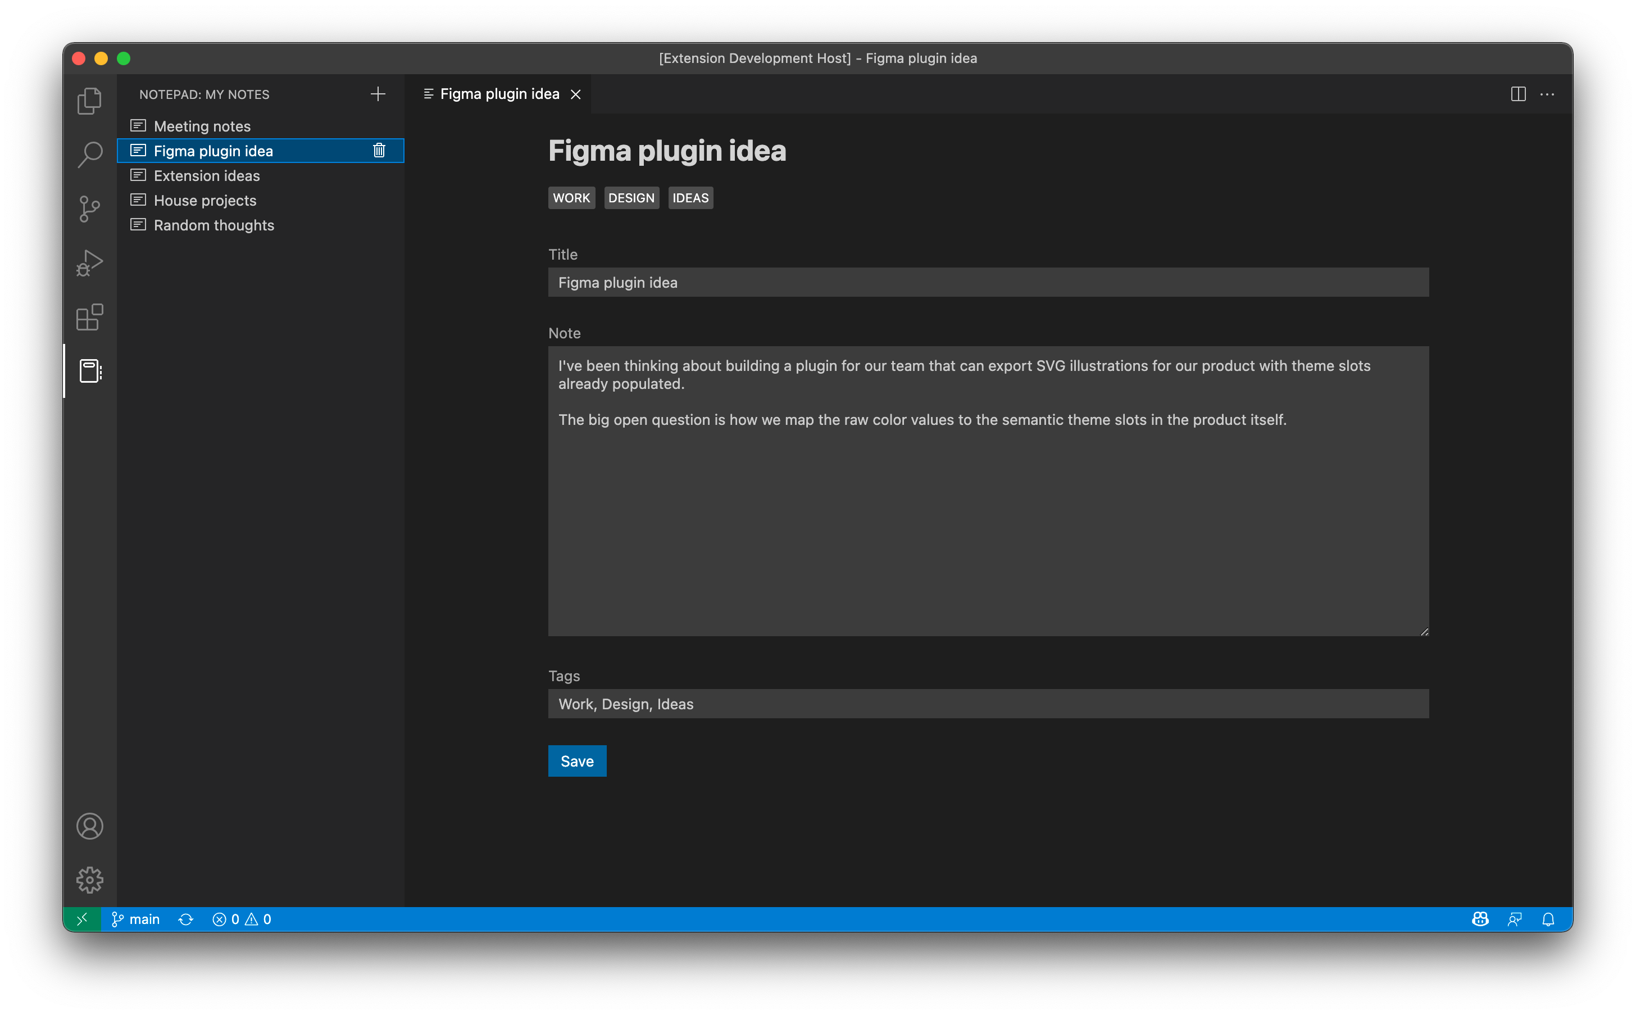Click the Account profile icon
The image size is (1636, 1015).
90,826
